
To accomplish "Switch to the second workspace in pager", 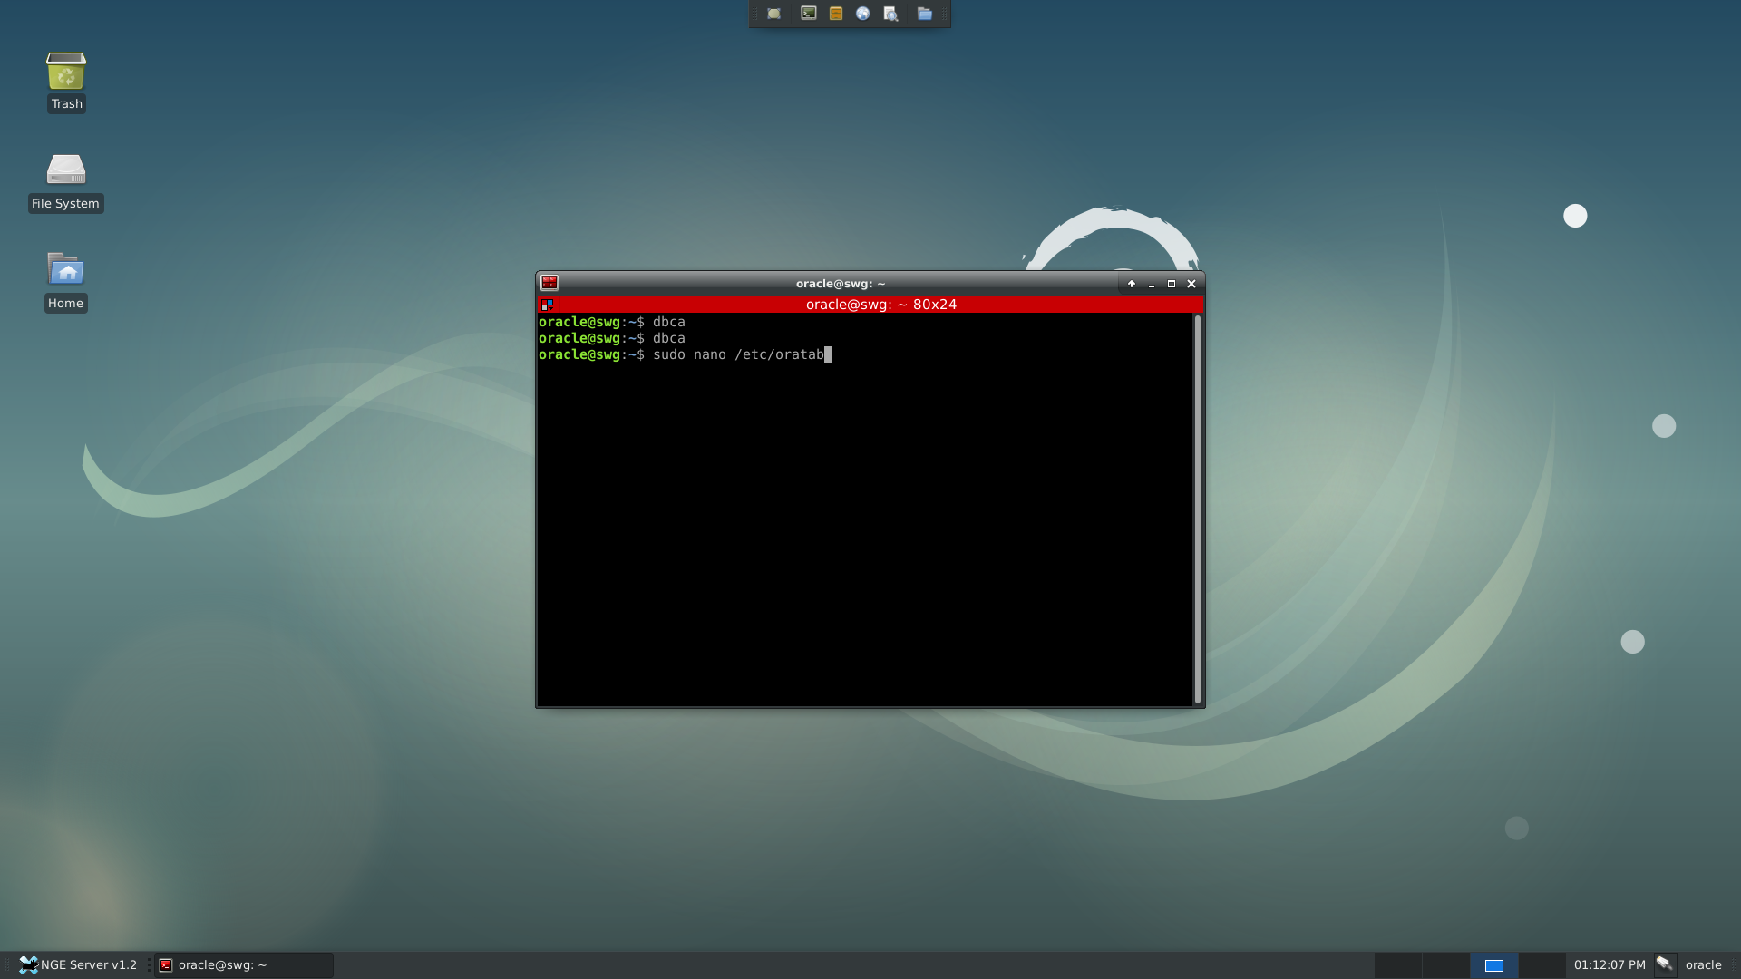I will click(1445, 964).
